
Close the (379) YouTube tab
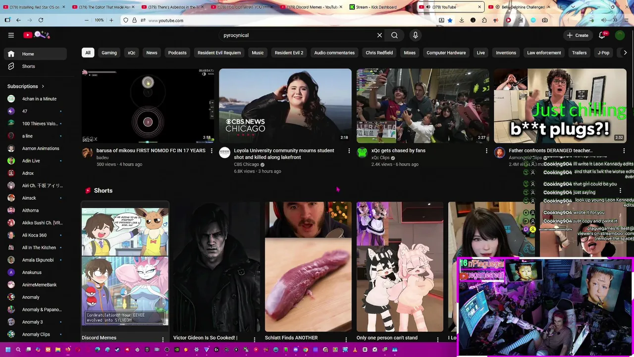pyautogui.click(x=479, y=7)
